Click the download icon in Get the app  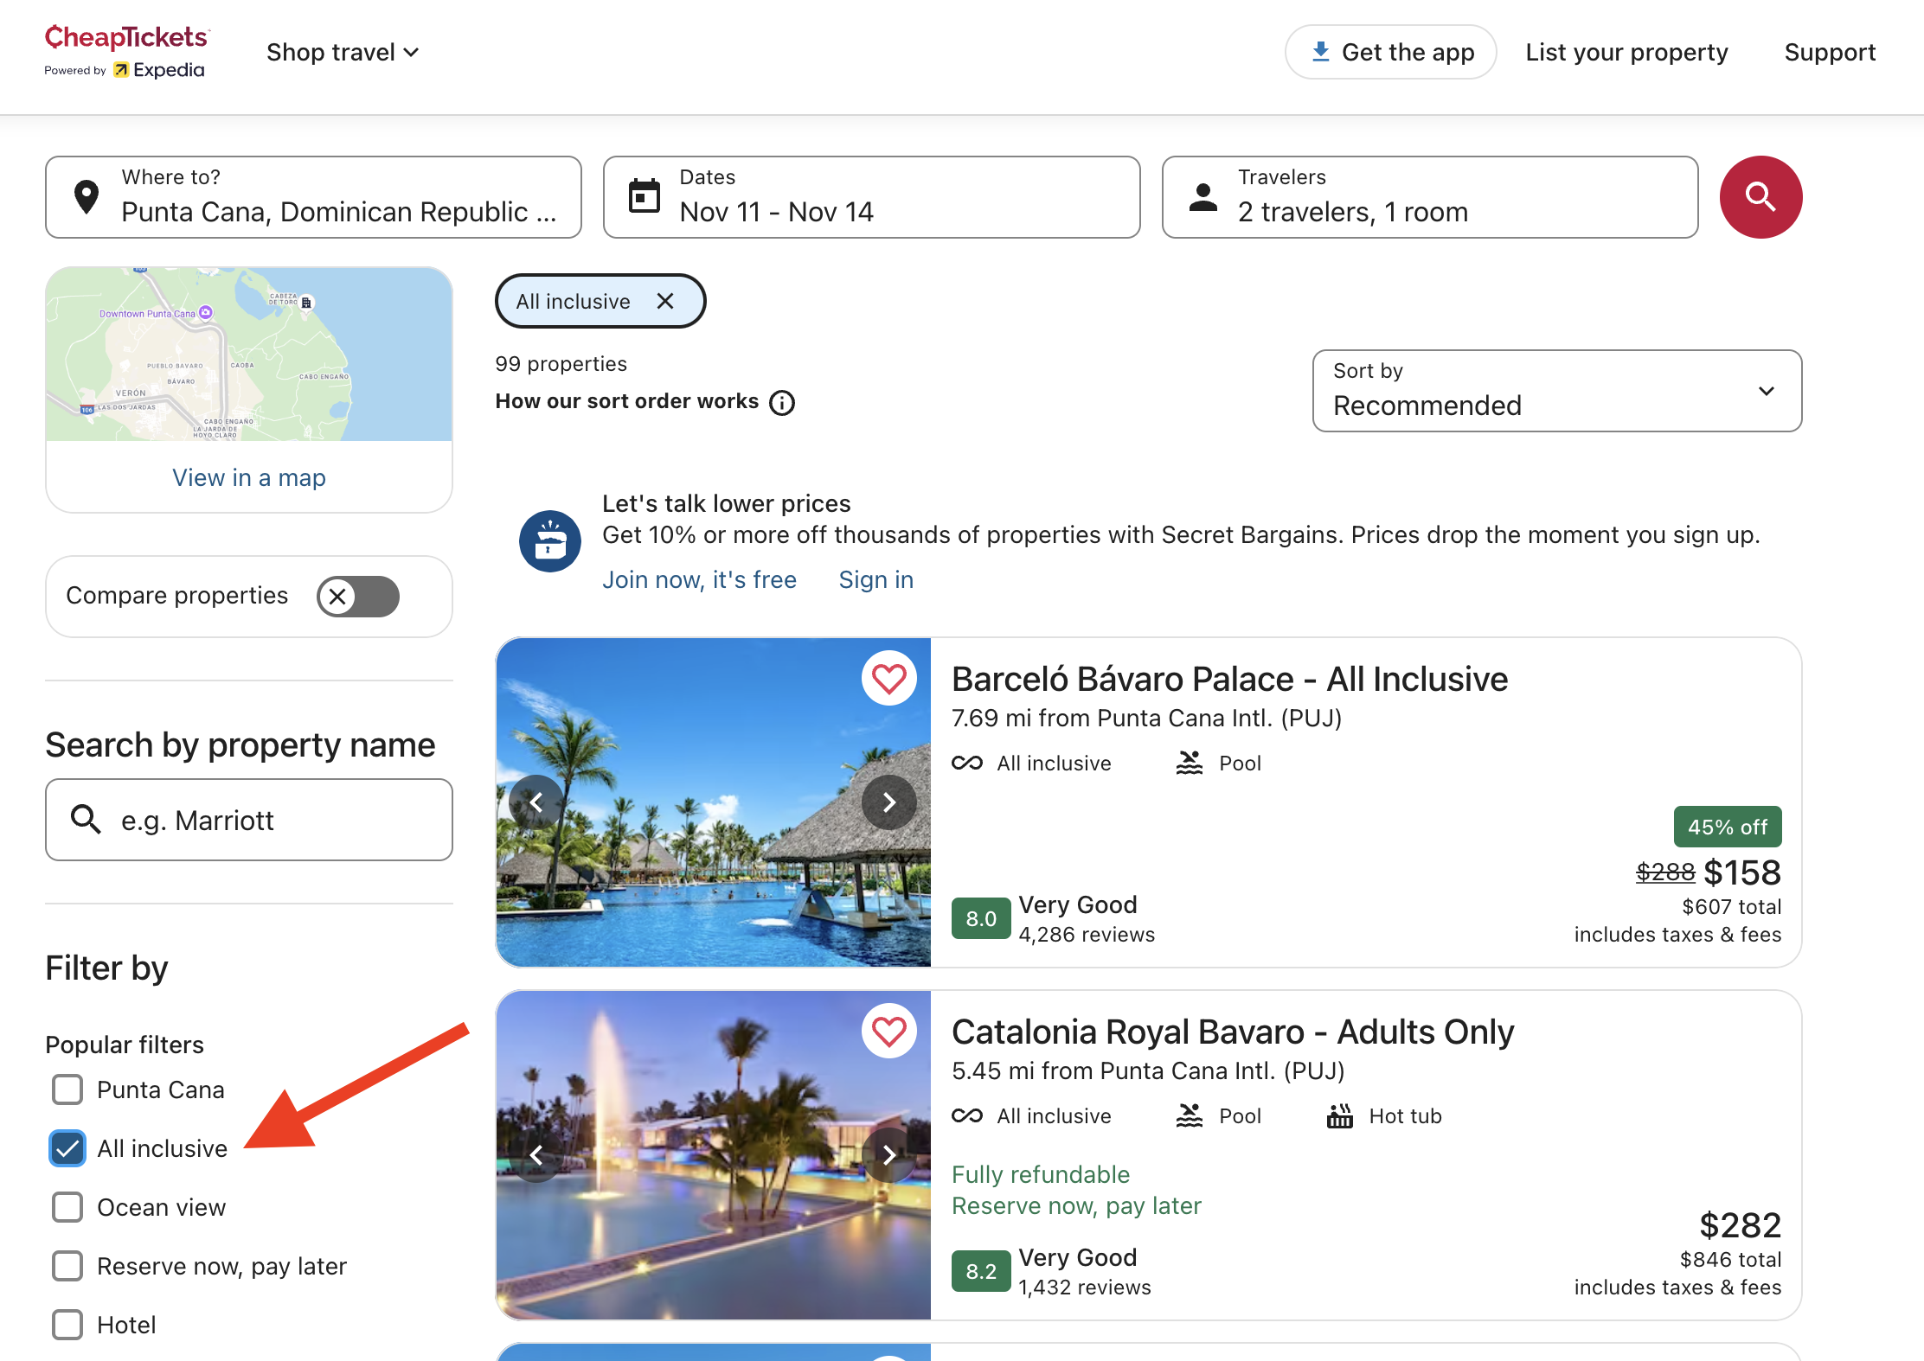tap(1320, 52)
